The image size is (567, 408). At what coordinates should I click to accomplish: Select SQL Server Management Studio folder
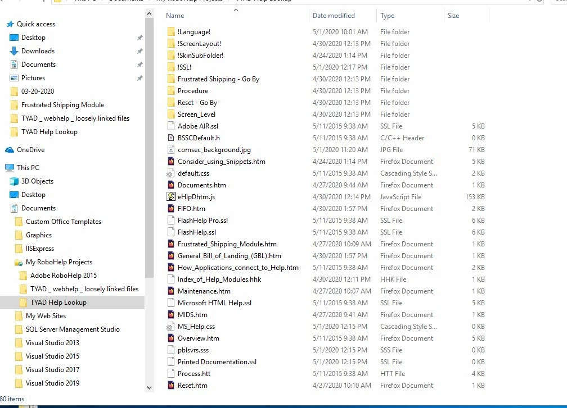(x=73, y=329)
